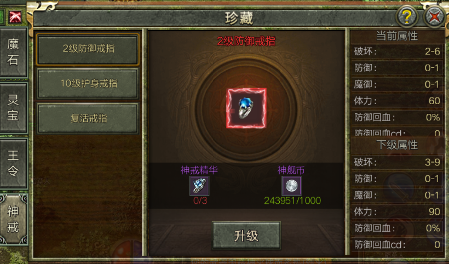Tap the 243951/1000 currency amount
Viewport: 449px width, 264px height.
pyautogui.click(x=292, y=200)
